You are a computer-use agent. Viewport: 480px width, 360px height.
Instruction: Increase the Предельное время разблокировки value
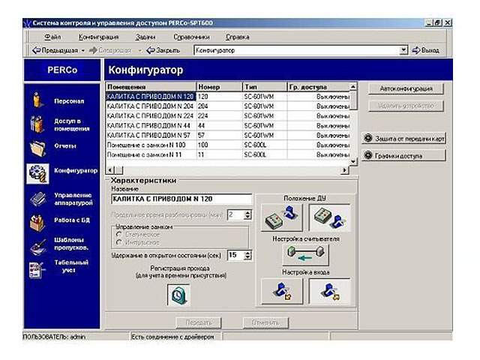tap(247, 212)
